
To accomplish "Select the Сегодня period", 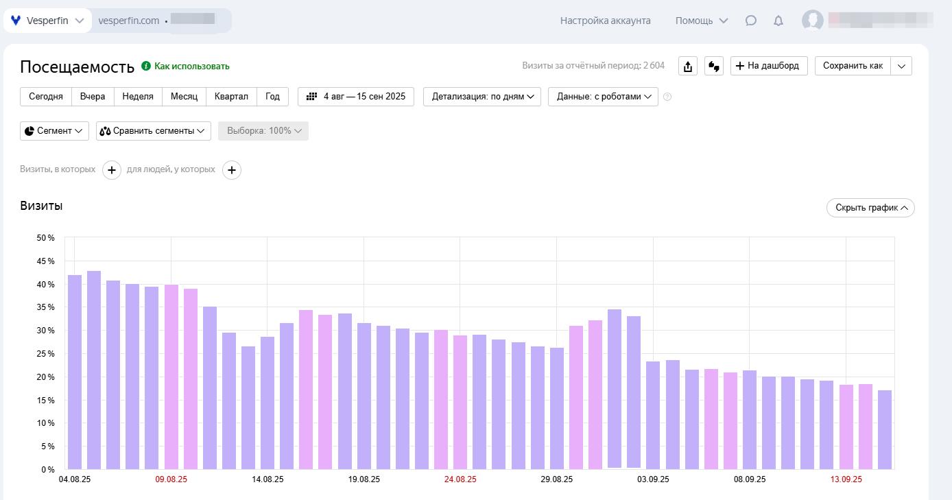I will click(x=46, y=97).
